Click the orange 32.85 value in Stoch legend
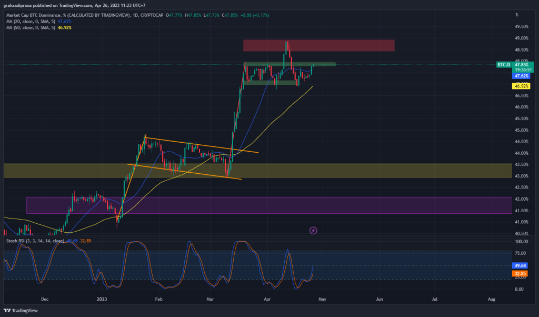 (86, 241)
